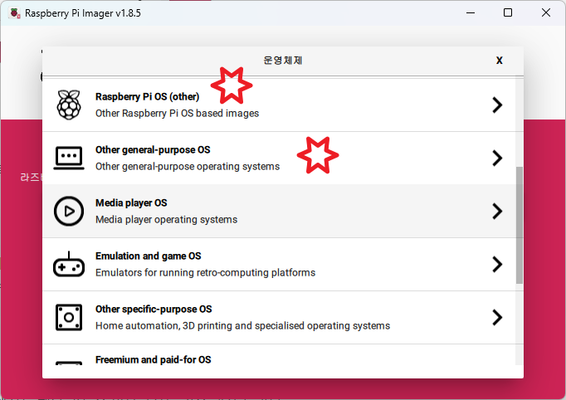
Task: Click 'Other general-purpose operating systems' description
Action: tap(188, 167)
